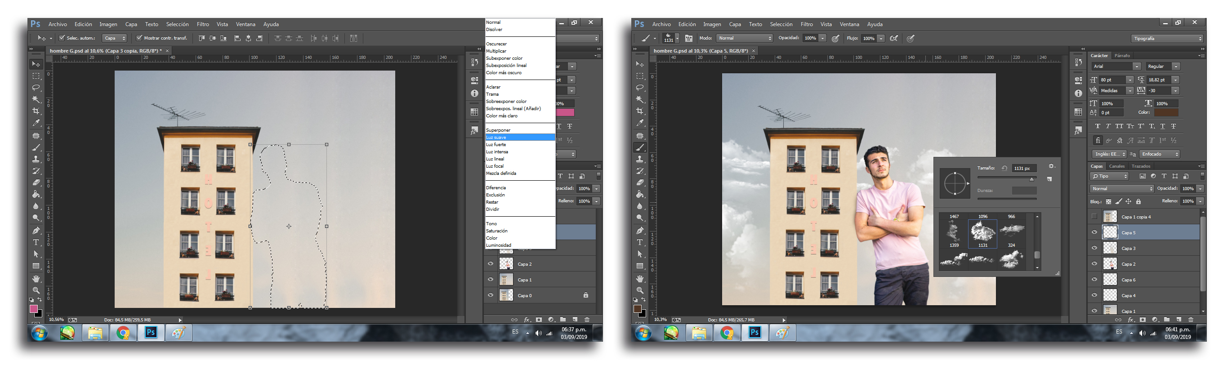Select the Pen tool in right window
The image size is (1232, 365).
(x=640, y=230)
